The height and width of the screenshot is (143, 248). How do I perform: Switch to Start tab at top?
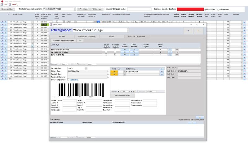pos(4,5)
